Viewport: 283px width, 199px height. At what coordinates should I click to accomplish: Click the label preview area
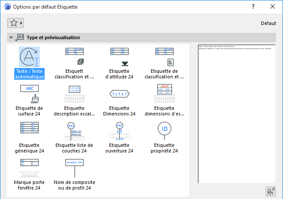click(237, 114)
